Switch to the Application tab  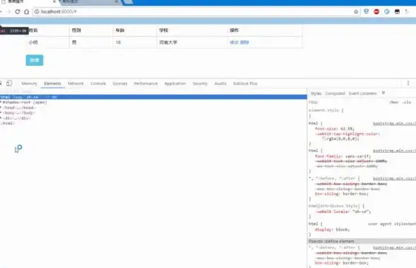175,83
